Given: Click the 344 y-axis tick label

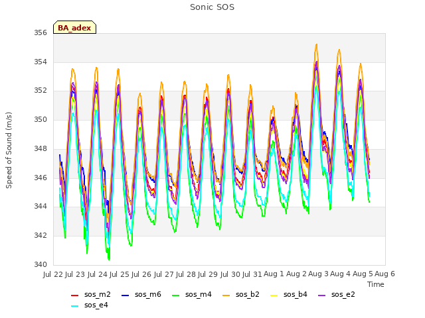Looking at the screenshot, I should [x=41, y=207].
